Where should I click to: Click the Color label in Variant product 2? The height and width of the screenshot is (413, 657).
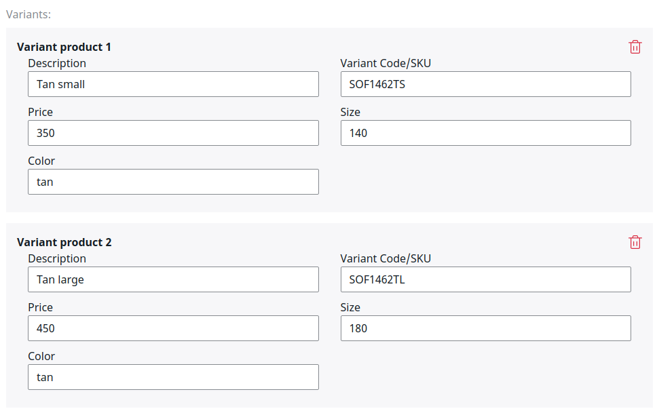pos(41,356)
